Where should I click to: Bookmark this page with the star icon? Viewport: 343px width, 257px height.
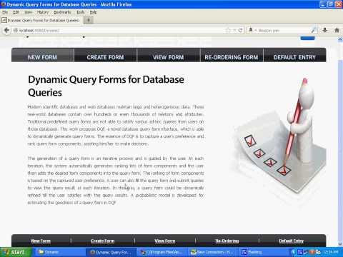click(x=228, y=30)
